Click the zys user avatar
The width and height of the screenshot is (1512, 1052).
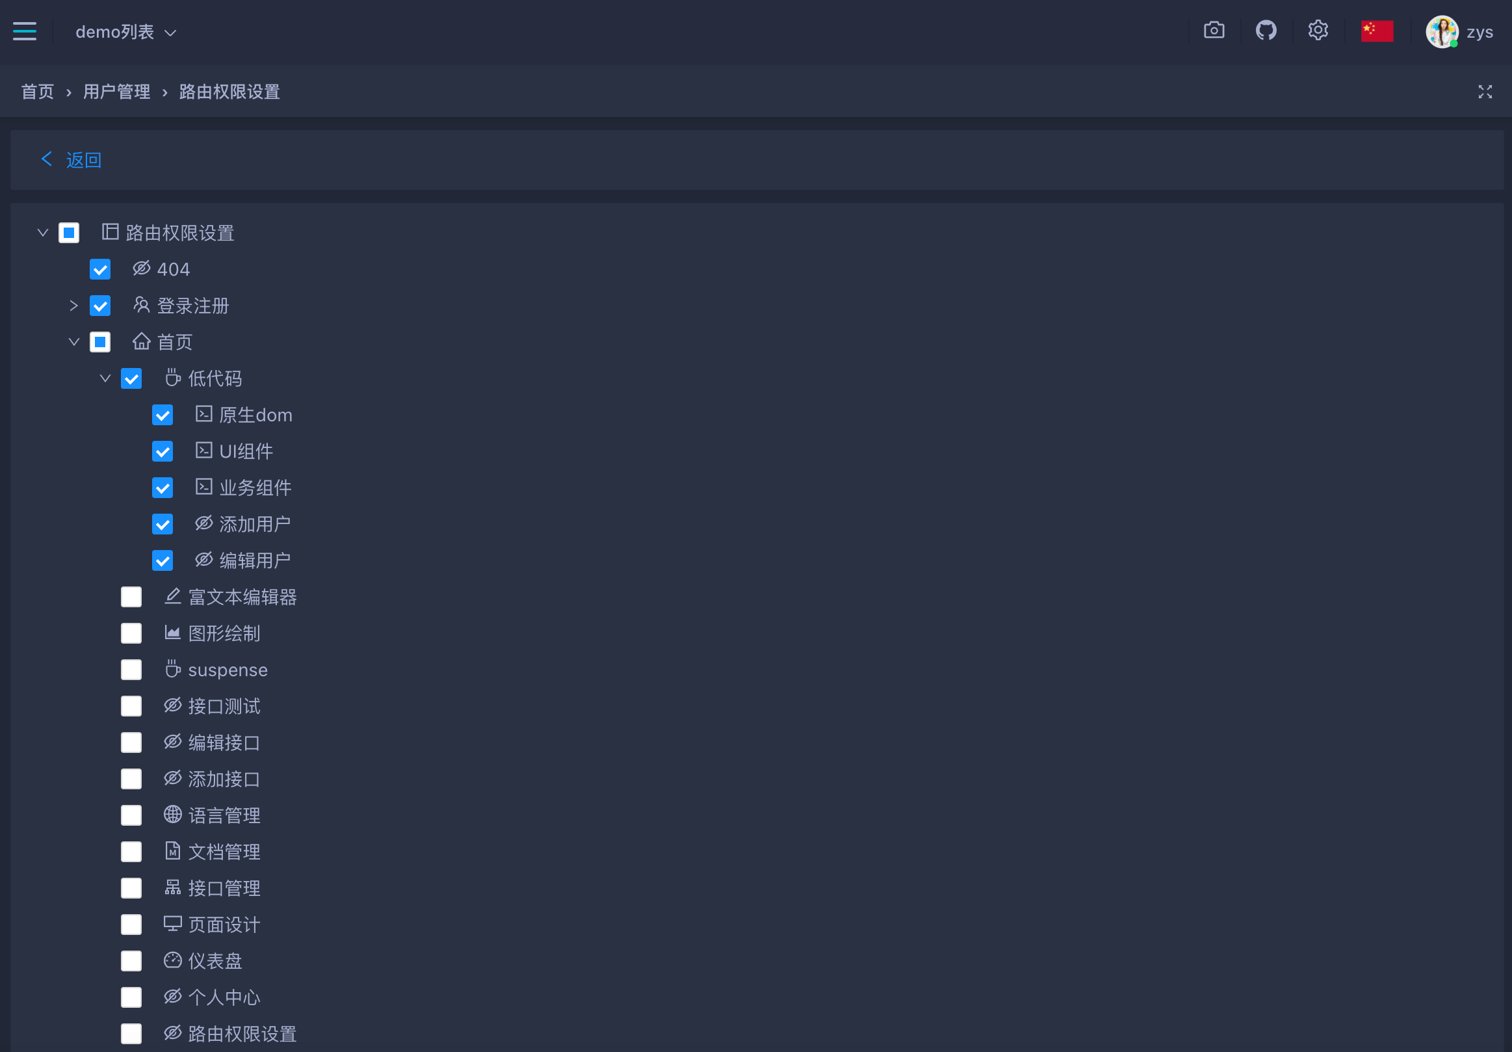click(x=1442, y=32)
